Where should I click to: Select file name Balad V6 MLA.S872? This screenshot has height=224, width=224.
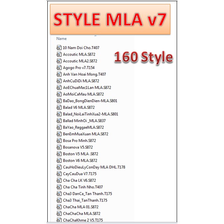pyautogui.click(x=79, y=107)
